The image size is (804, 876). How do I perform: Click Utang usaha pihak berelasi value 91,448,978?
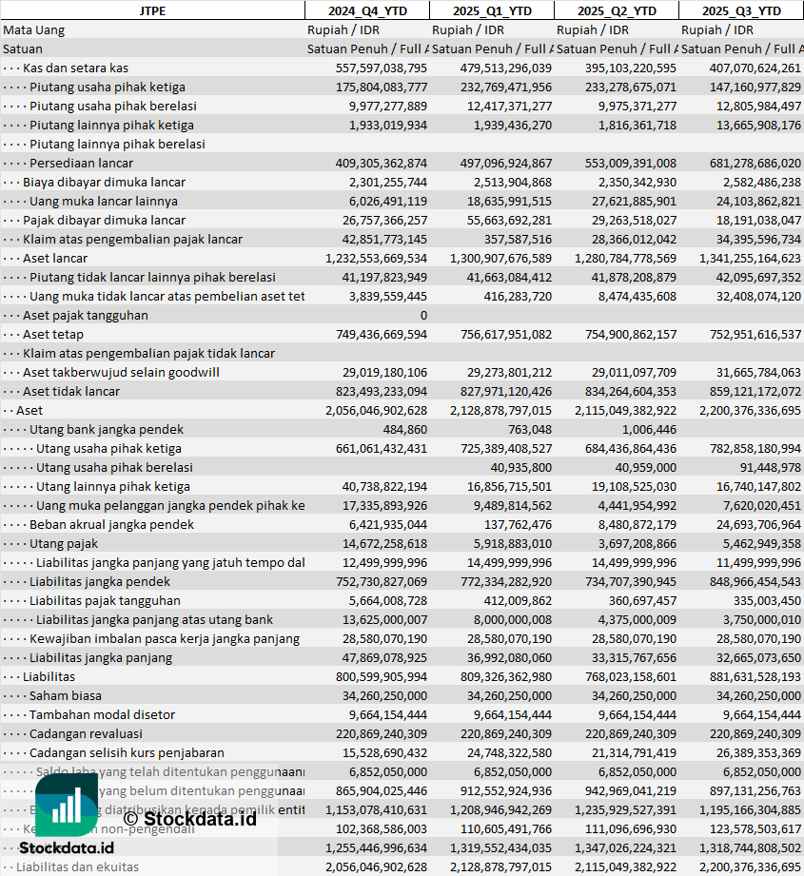coord(770,467)
